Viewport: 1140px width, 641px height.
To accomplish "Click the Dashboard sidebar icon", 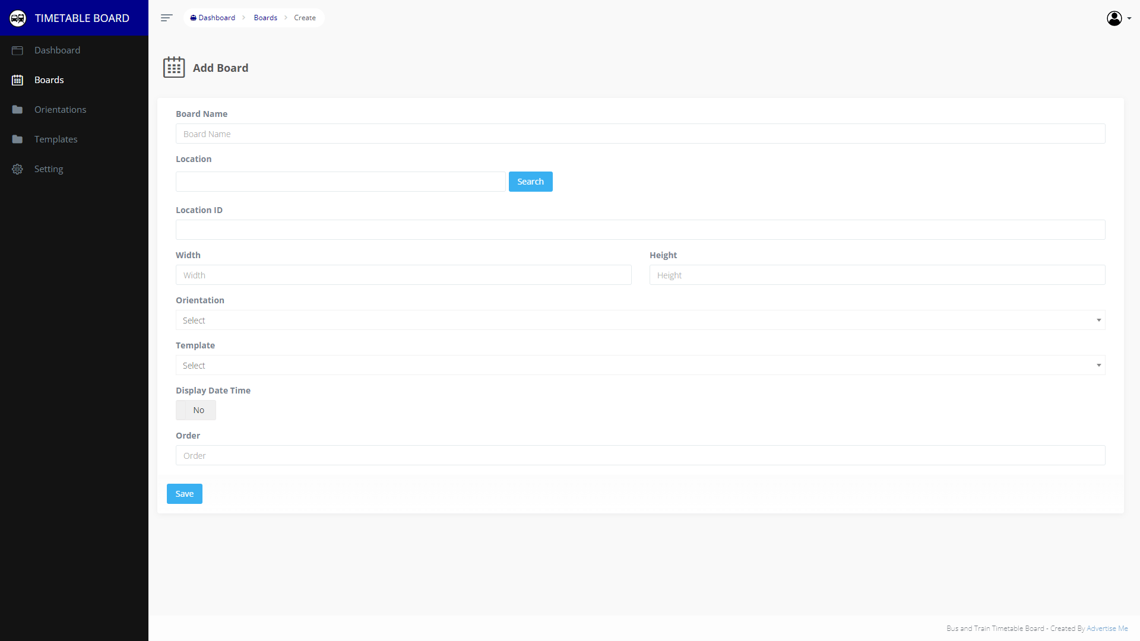I will 17,50.
